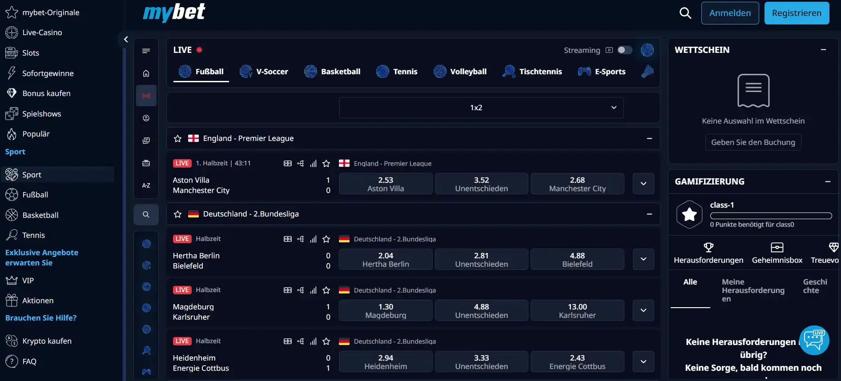Collapse the England - Premier League section
This screenshot has height=381, width=841.
(649, 139)
